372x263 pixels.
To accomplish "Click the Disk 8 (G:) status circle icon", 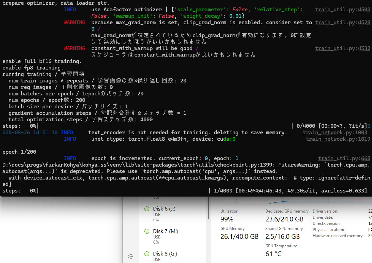I will pyautogui.click(x=147, y=254).
